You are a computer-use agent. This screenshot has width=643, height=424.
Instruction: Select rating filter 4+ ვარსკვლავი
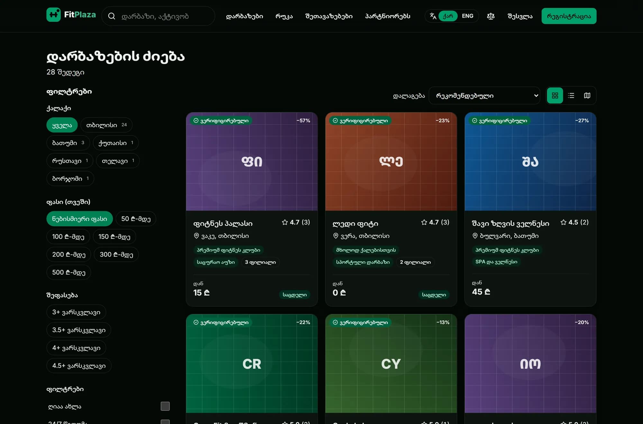tap(76, 348)
